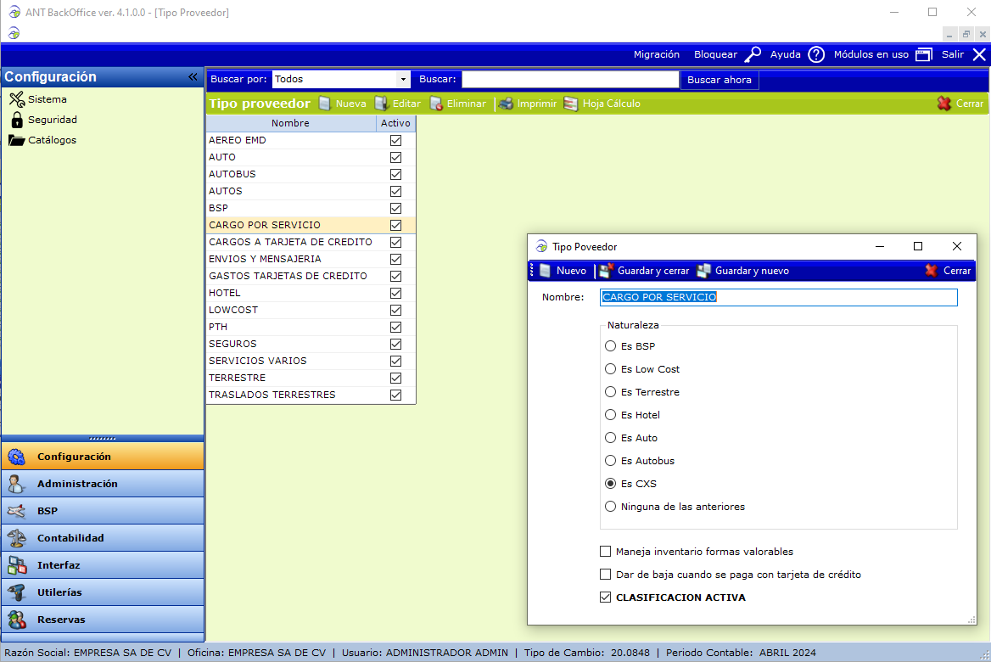Open Hoja Cálculo spreadsheet export icon

[571, 104]
